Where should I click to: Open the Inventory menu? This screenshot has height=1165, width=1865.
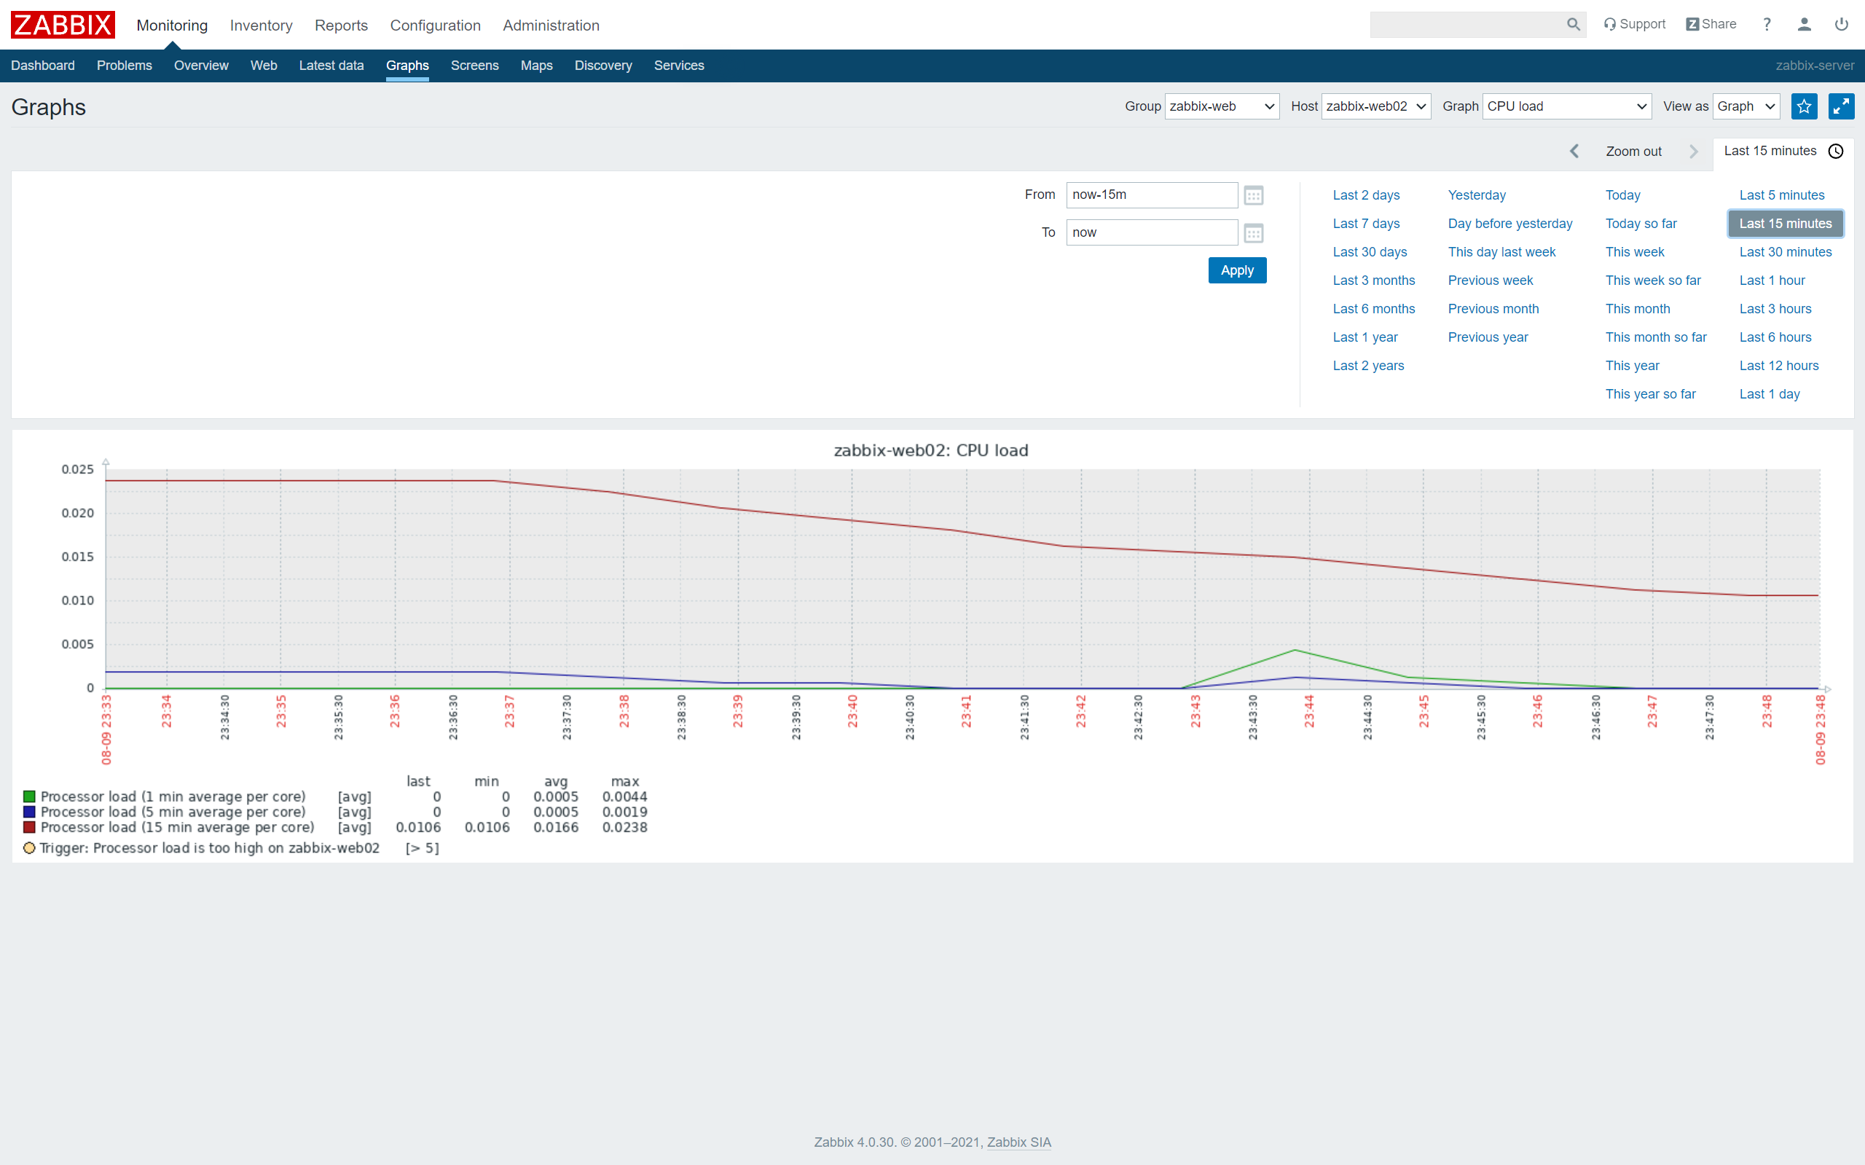pos(261,26)
